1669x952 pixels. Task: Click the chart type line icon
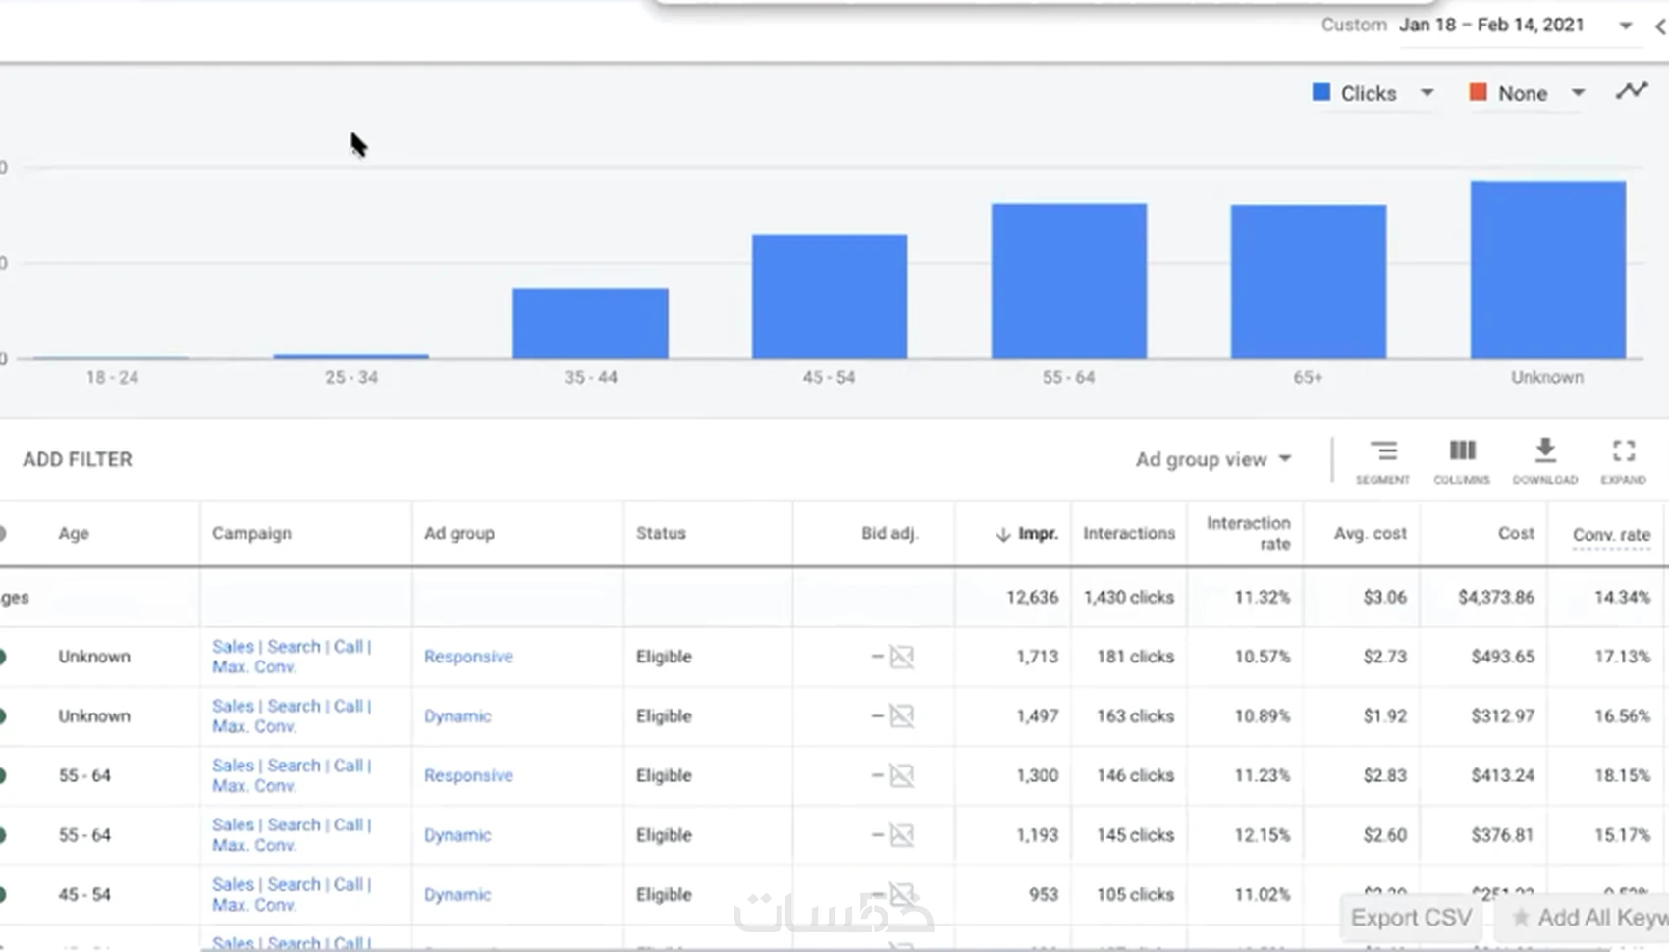point(1632,91)
